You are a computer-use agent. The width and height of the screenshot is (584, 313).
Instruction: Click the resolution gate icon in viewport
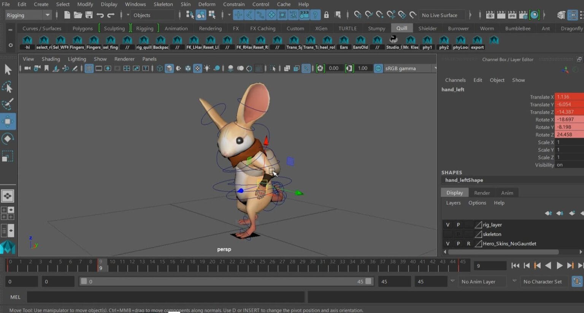[108, 68]
